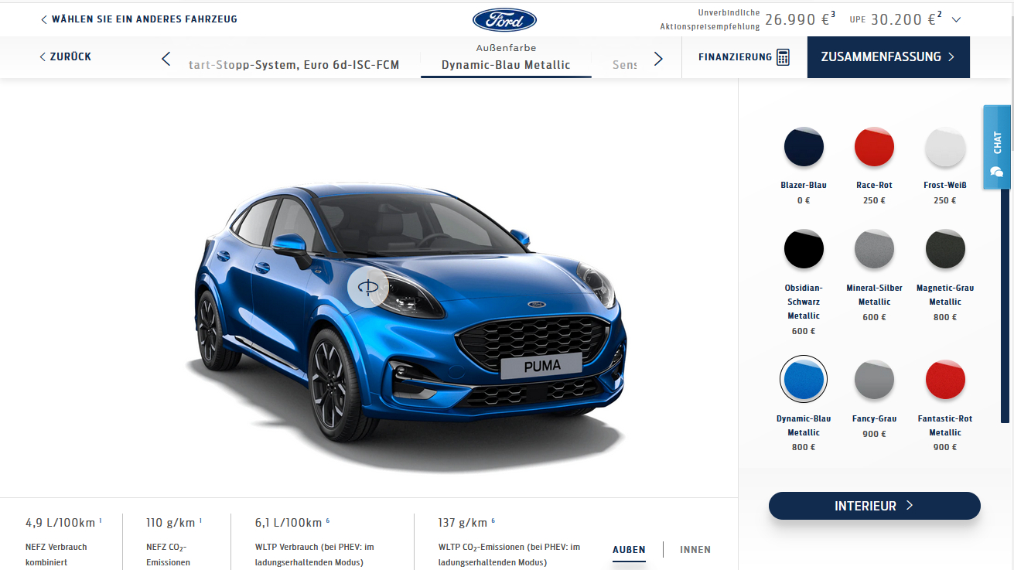This screenshot has width=1014, height=570.
Task: Switch to INNEN interior view
Action: [x=695, y=550]
